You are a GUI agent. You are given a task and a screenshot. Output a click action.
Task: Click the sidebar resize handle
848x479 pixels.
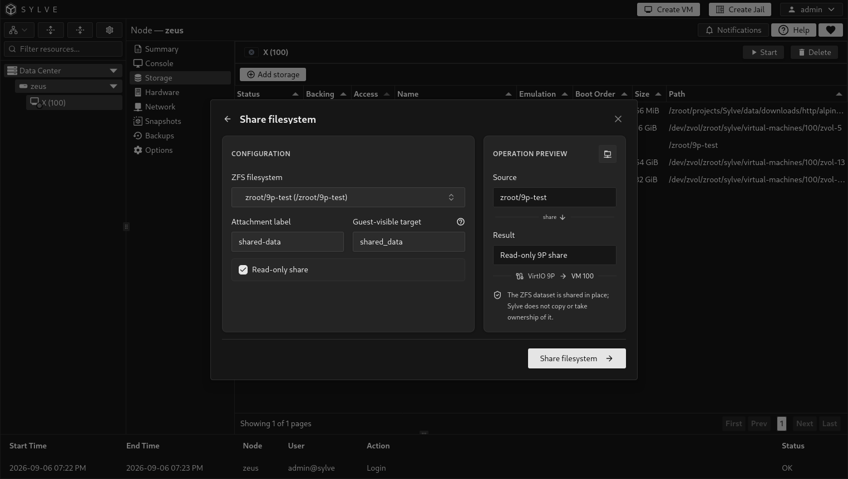126,227
